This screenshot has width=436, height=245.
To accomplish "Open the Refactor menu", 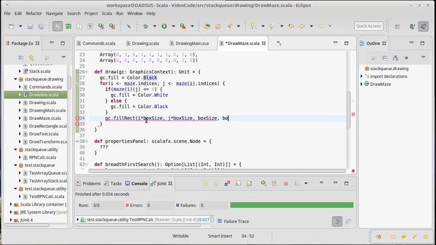I will (33, 14).
